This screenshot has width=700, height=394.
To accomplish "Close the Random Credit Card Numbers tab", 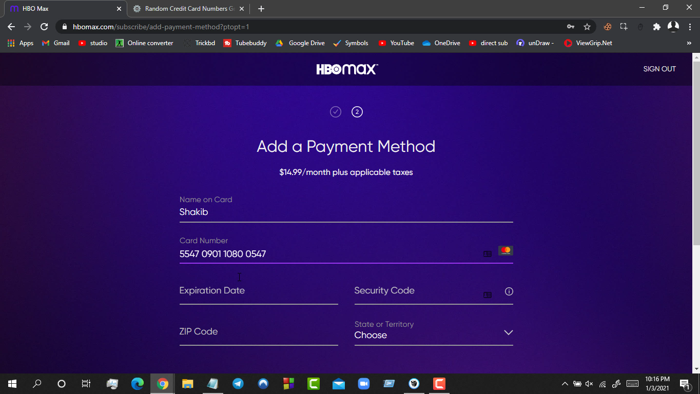I will click(x=242, y=9).
